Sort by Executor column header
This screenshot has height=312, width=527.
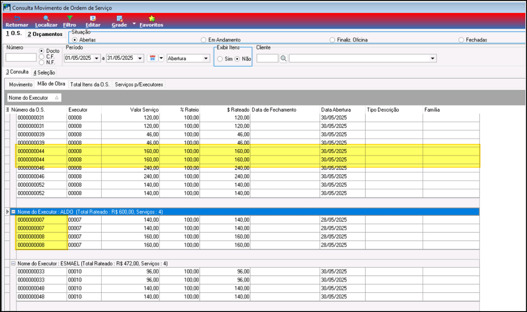tap(84, 110)
